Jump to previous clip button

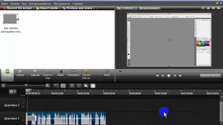(157, 76)
